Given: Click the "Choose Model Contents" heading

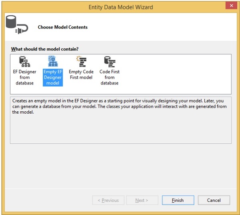Looking at the screenshot, I should coord(63,27).
